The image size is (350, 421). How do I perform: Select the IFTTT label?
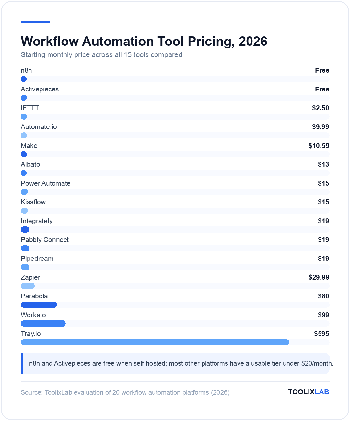(x=30, y=108)
